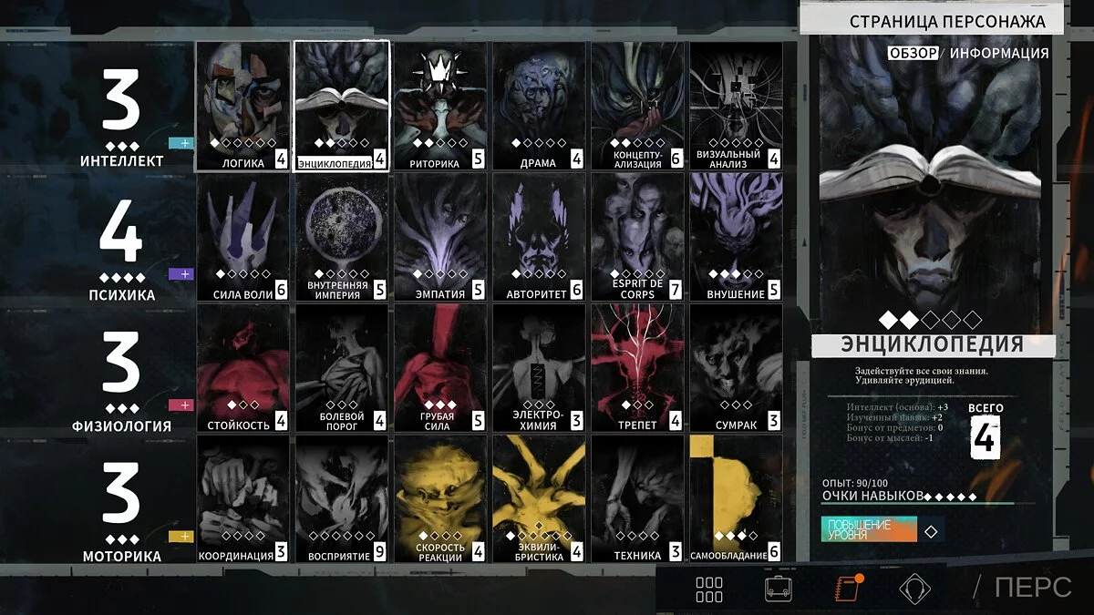Select the Энциклопедия skill card
The image size is (1094, 615).
coord(342,106)
